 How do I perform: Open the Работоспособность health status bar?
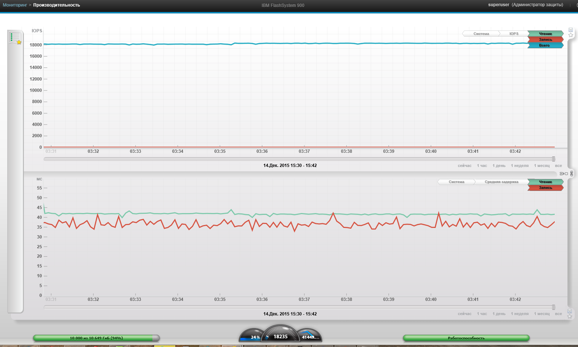[x=466, y=338]
